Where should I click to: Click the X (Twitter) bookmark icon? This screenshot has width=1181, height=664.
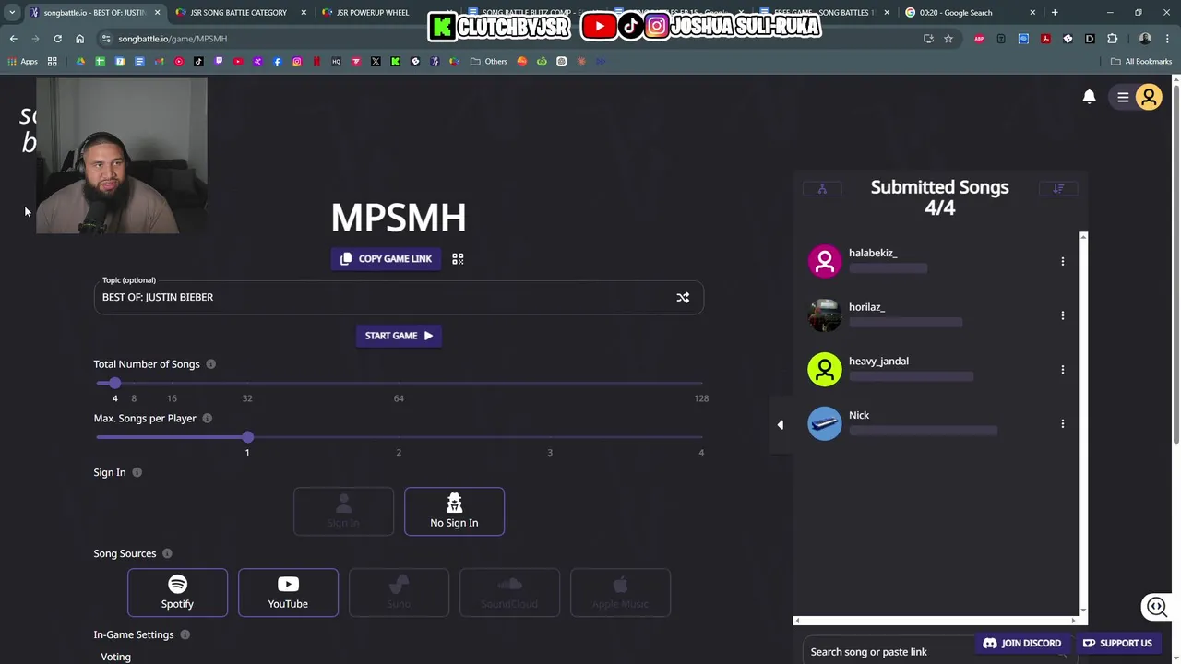point(376,62)
